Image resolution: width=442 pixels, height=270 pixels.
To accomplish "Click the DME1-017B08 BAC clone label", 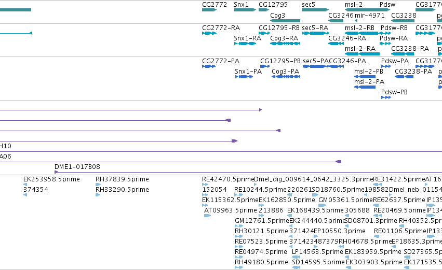I will (77, 167).
